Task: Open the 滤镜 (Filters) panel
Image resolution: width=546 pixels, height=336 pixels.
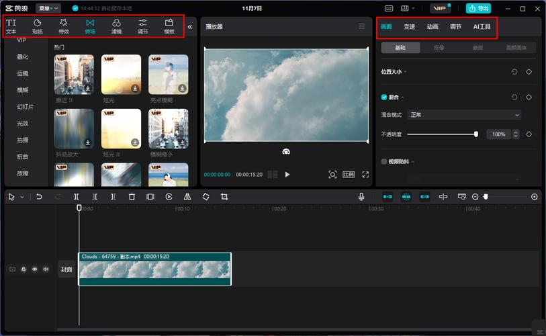Action: pos(116,26)
